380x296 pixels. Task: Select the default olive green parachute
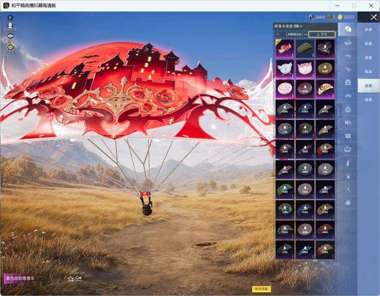(305, 48)
